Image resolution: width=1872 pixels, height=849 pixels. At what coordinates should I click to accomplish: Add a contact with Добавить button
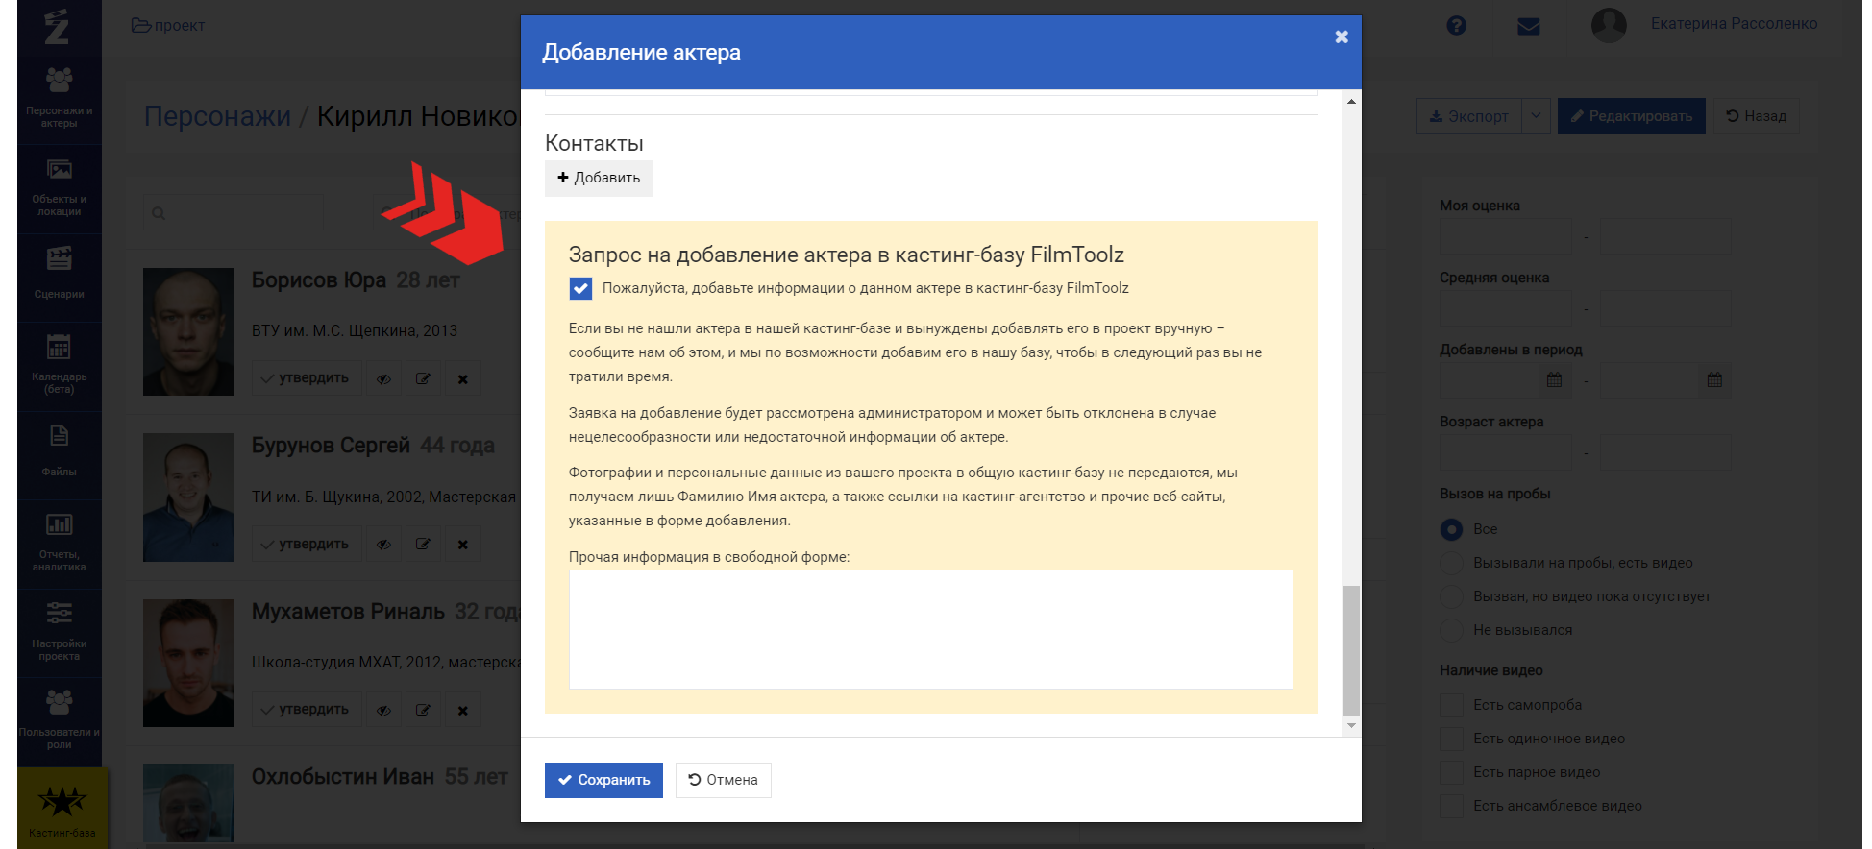click(x=599, y=179)
